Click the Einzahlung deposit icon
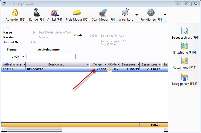 (x=184, y=46)
